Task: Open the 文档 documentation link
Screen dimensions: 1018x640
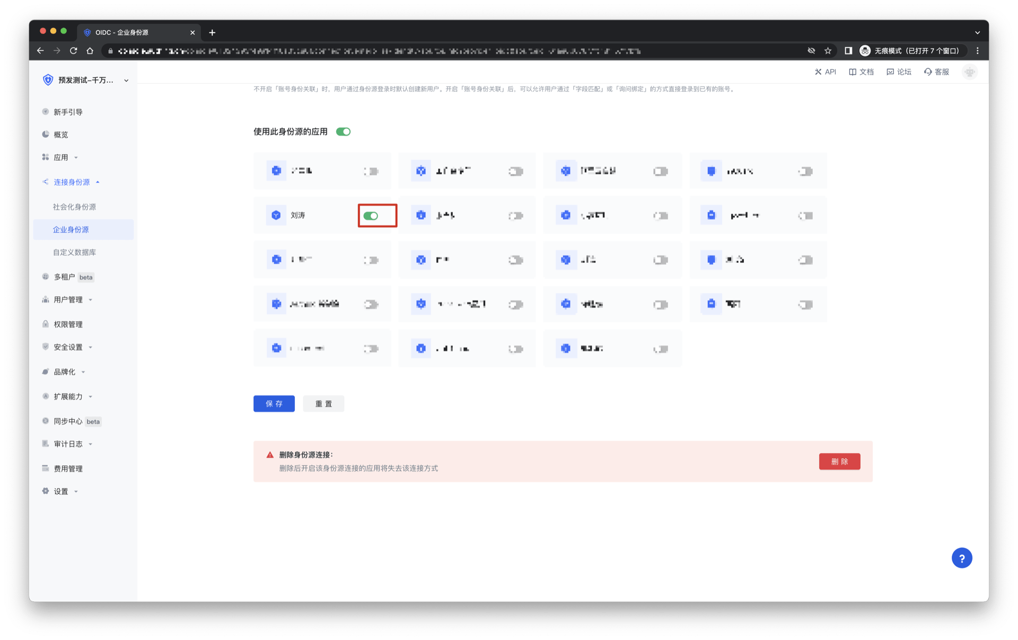Action: pyautogui.click(x=861, y=72)
